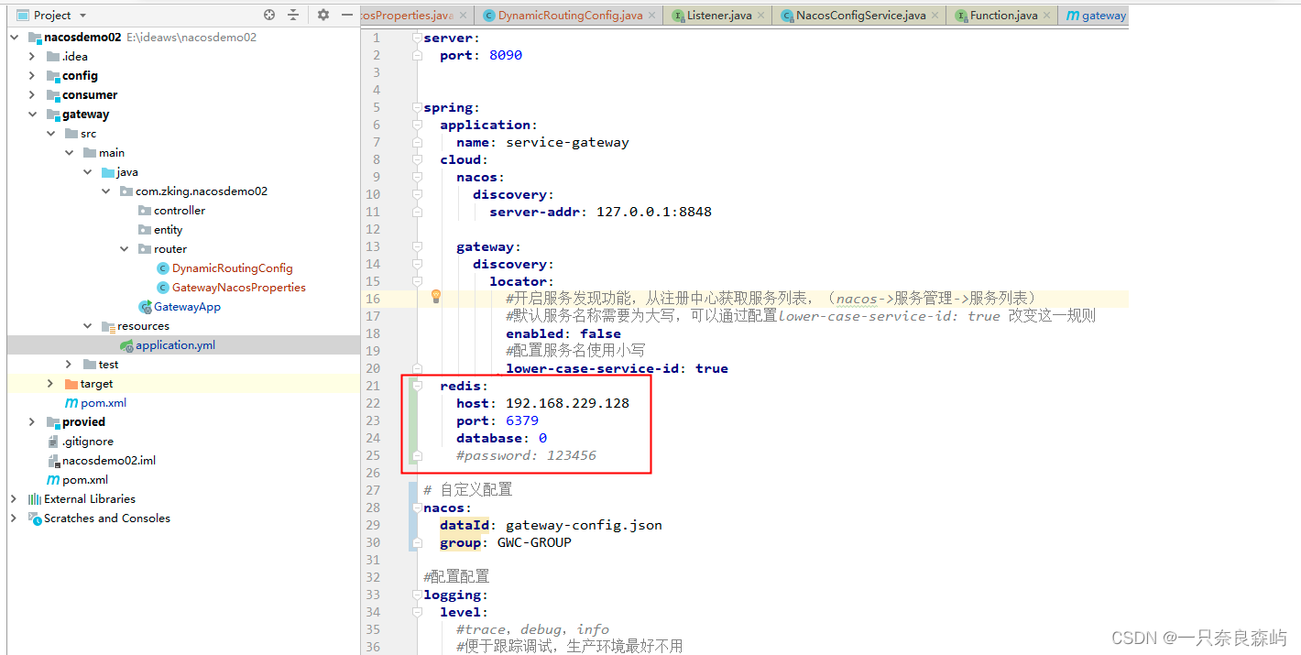Close the Function.java tab

click(1047, 16)
